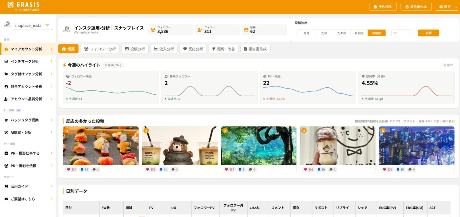Expand the マイアカウント分析 chevron
The height and width of the screenshot is (217, 460).
click(x=51, y=49)
